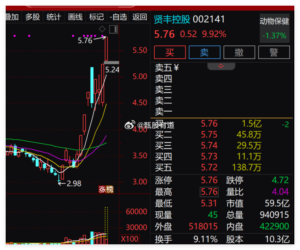Click the latest limit-up red candlestick

point(106,49)
